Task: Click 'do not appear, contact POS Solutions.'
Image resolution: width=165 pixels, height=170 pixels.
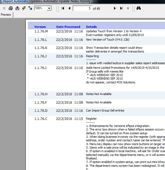Action: coord(111,82)
